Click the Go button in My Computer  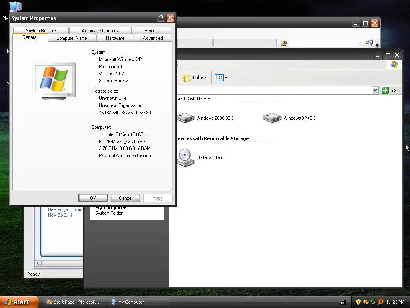tap(389, 90)
